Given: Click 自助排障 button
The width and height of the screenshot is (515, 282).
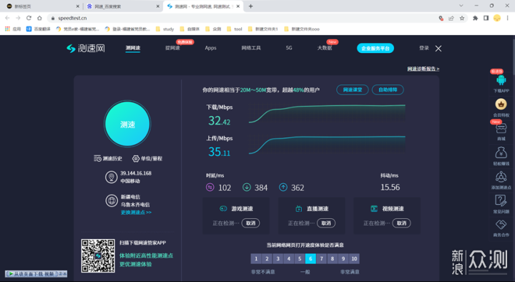Looking at the screenshot, I should pos(388,89).
